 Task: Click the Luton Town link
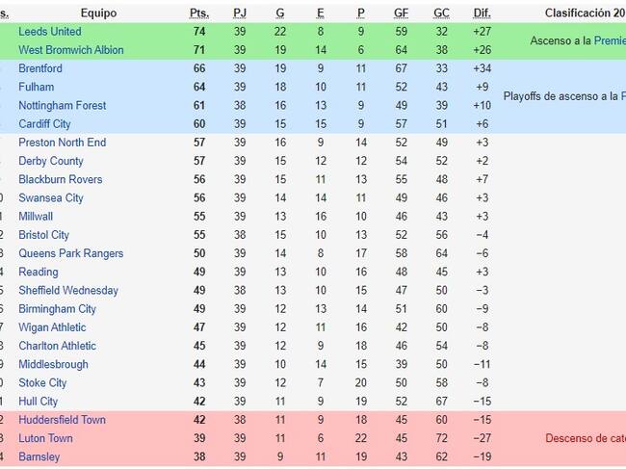(x=45, y=438)
